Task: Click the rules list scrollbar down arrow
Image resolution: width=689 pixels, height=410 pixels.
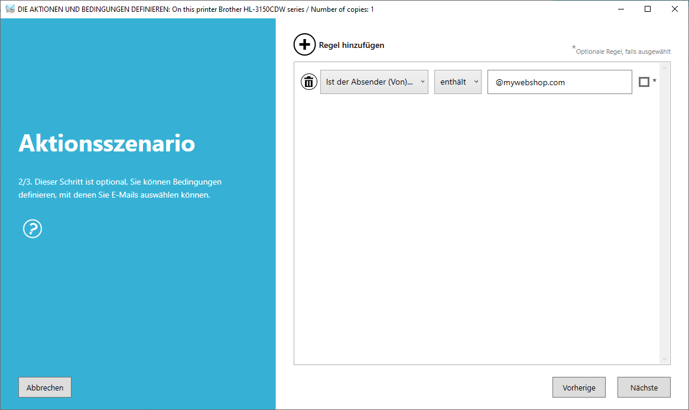Action: [664, 359]
